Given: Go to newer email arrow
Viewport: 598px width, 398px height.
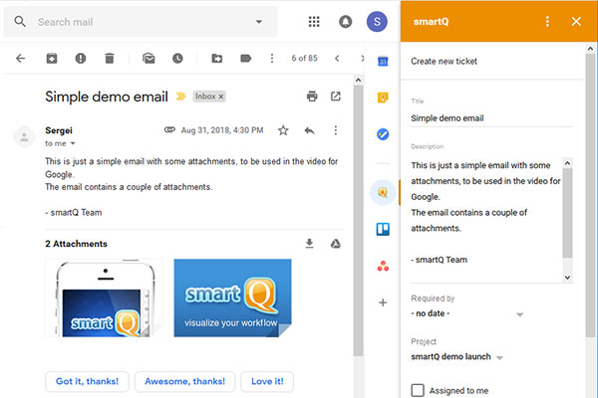Looking at the screenshot, I should [x=337, y=59].
